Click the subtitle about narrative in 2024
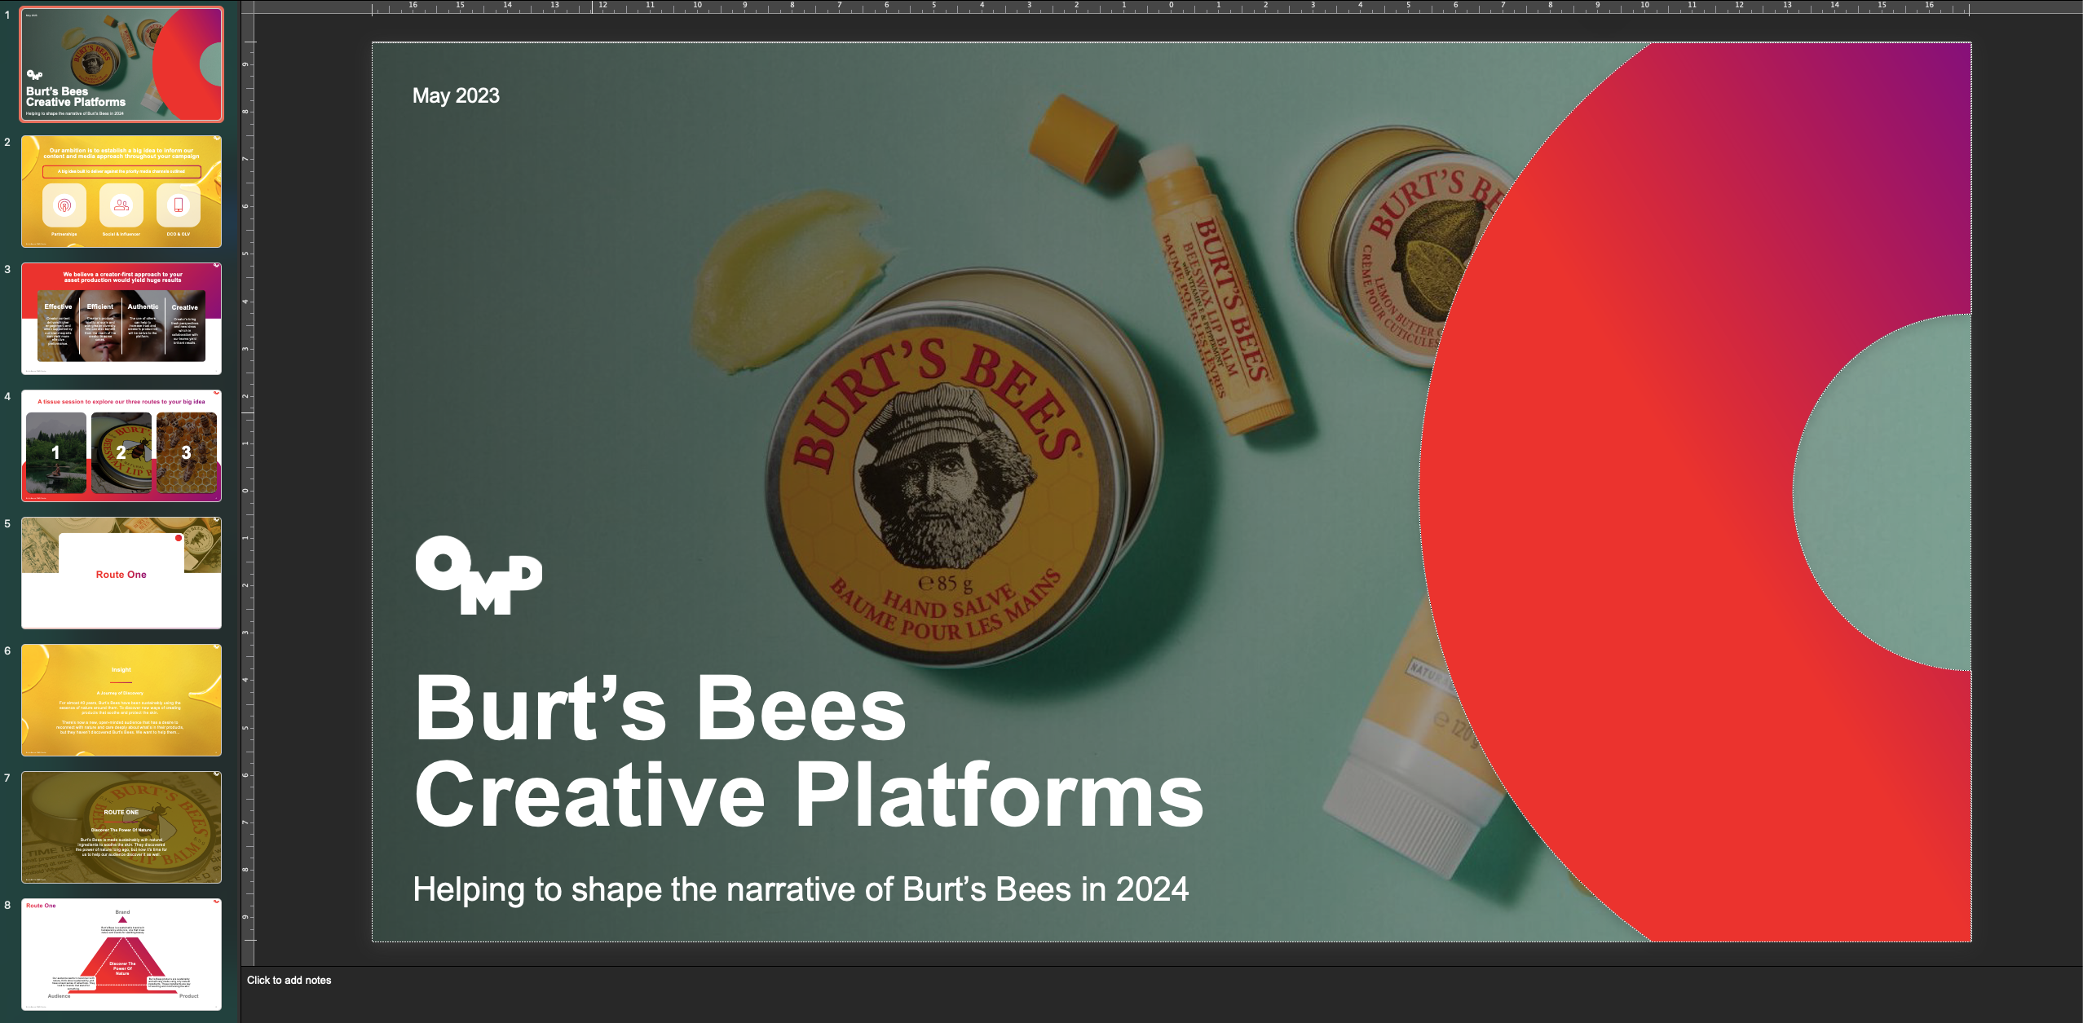 pyautogui.click(x=800, y=889)
